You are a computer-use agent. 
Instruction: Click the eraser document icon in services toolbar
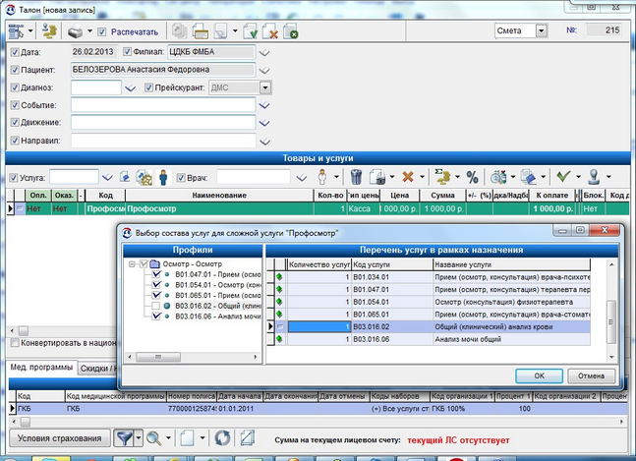tap(528, 177)
